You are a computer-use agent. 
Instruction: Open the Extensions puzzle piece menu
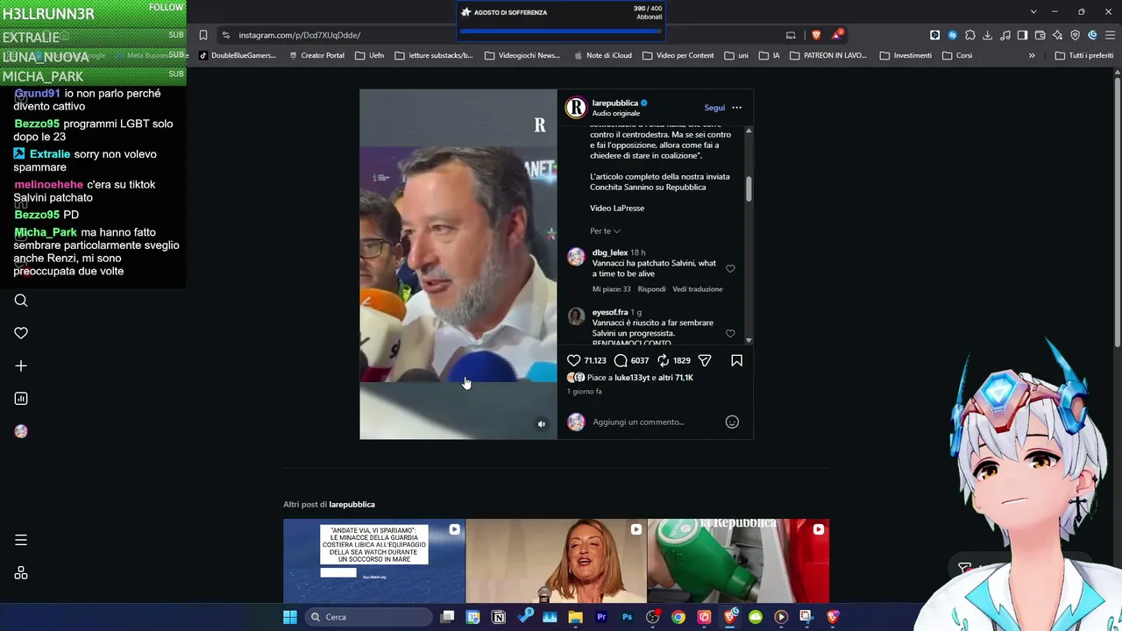(x=970, y=35)
